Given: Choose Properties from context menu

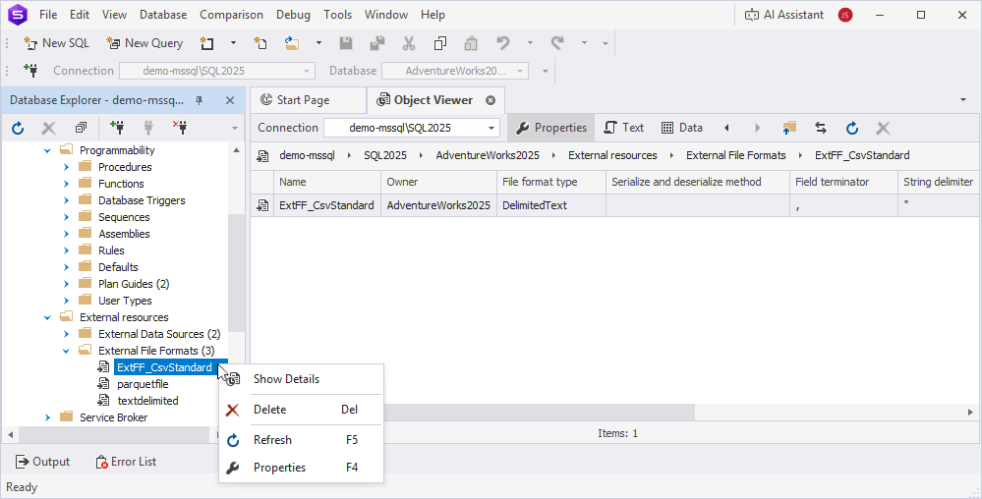Looking at the screenshot, I should 301,467.
